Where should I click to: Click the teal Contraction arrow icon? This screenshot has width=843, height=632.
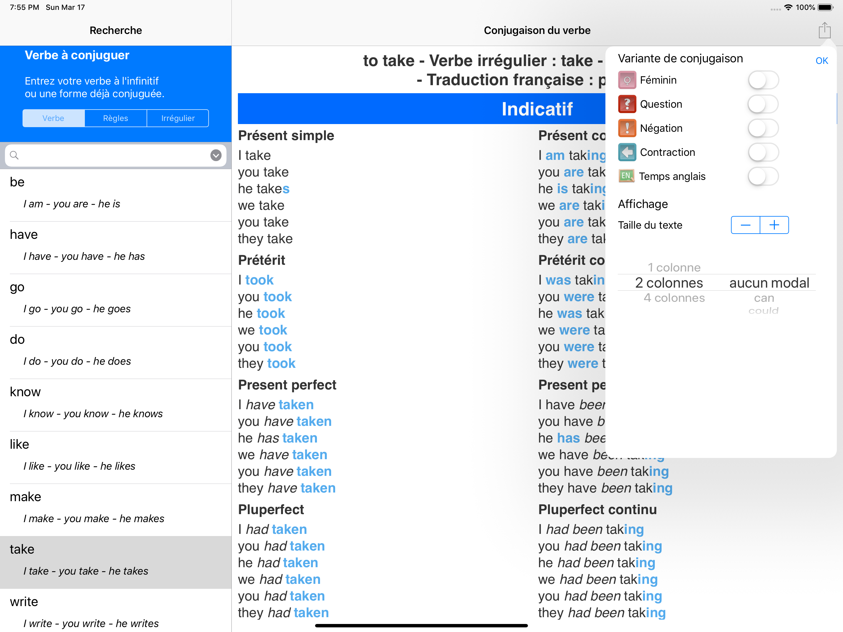click(x=627, y=152)
